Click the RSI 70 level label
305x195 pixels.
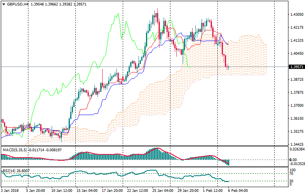(x=292, y=174)
